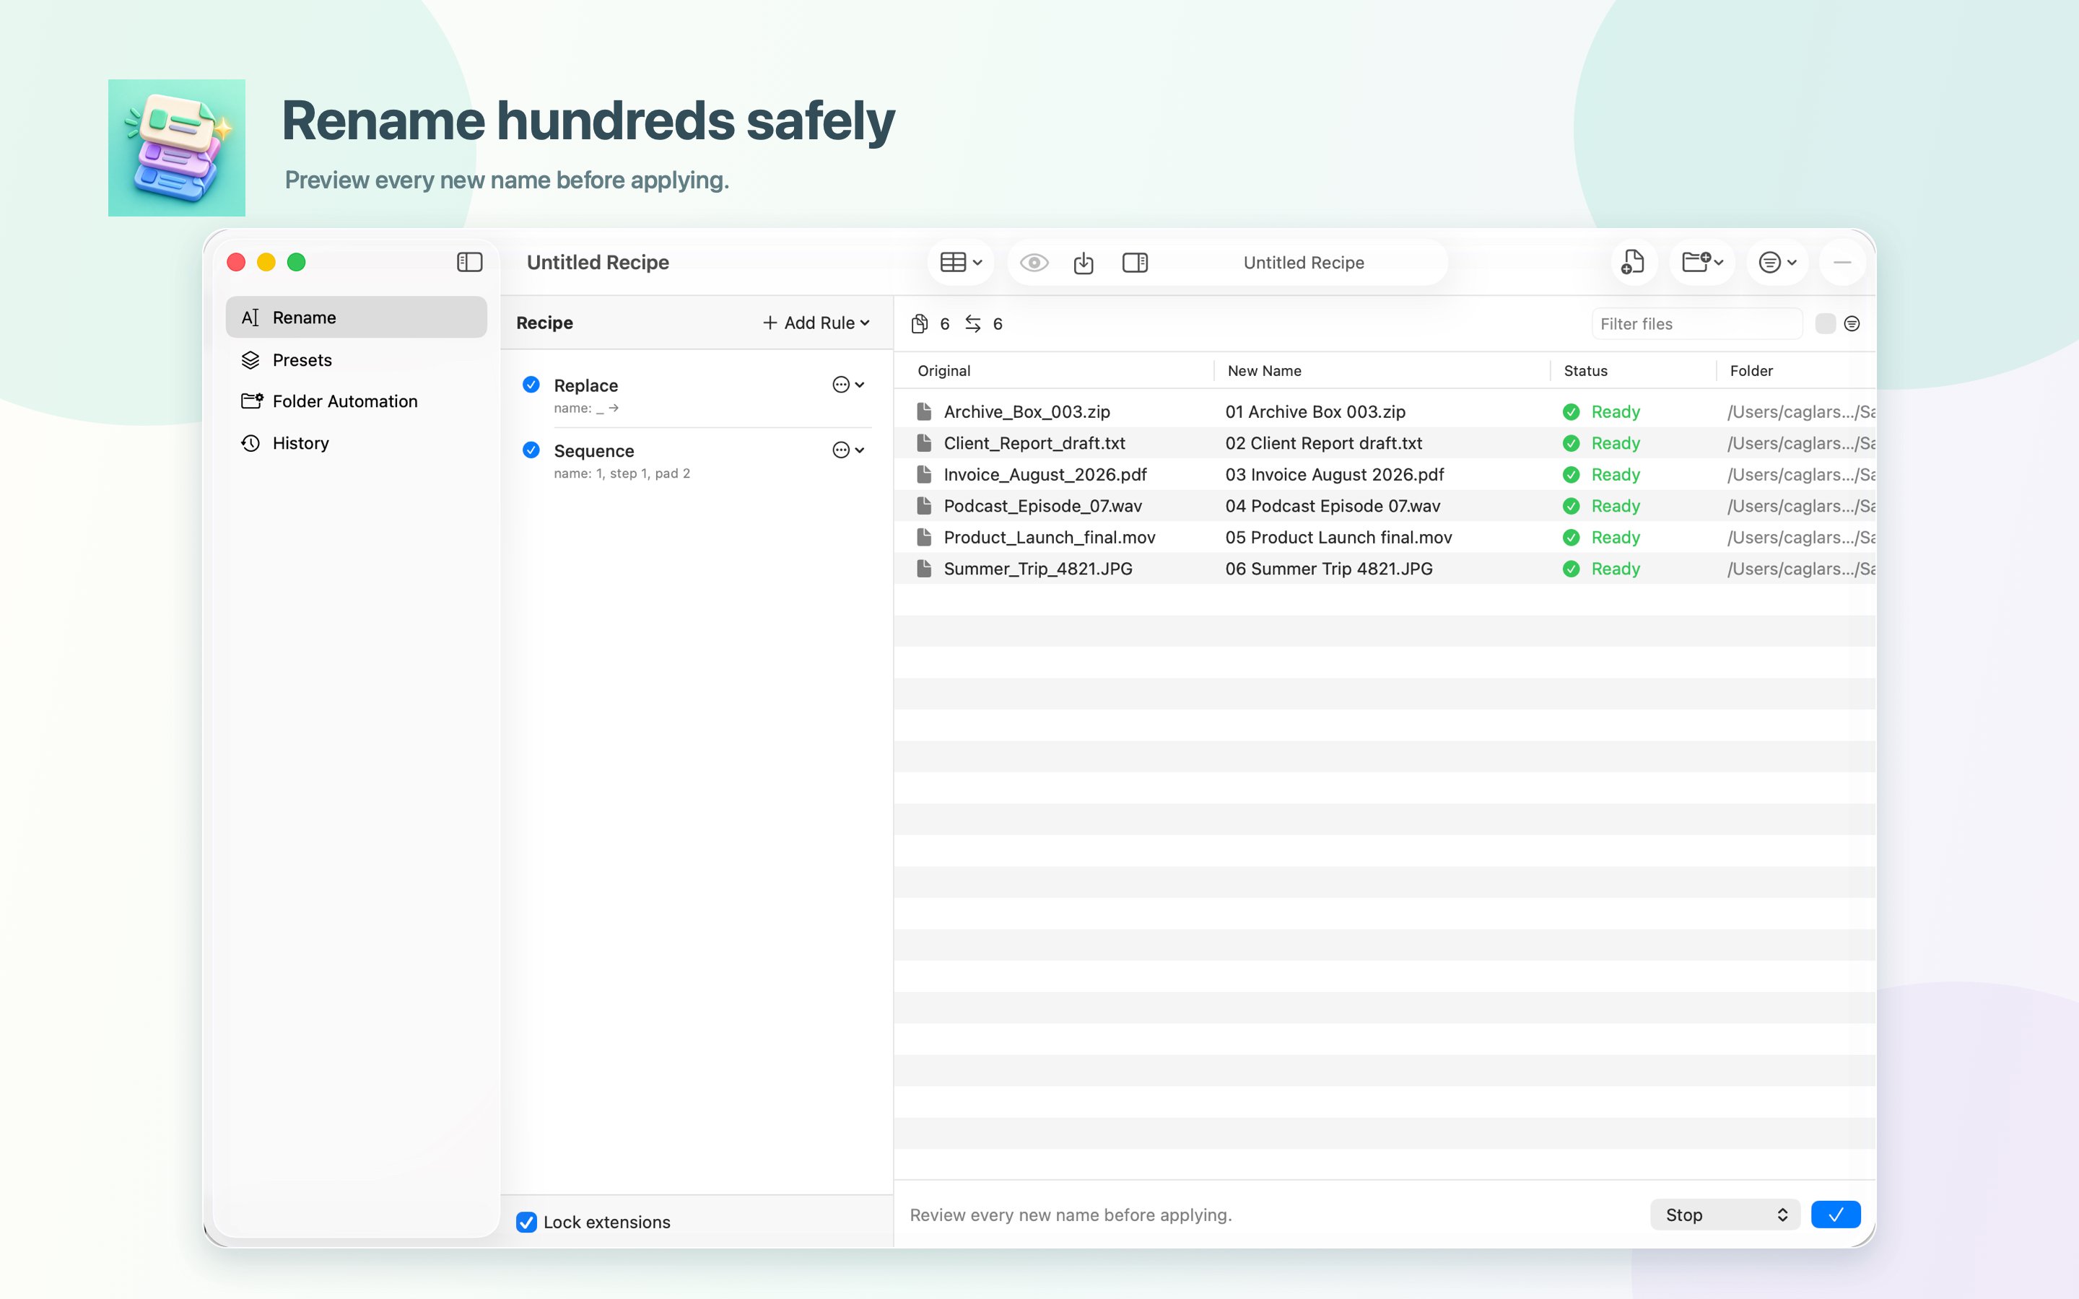Click the file icon for Client_Report_draft.txt
Viewport: 2079px width, 1299px height.
(925, 443)
